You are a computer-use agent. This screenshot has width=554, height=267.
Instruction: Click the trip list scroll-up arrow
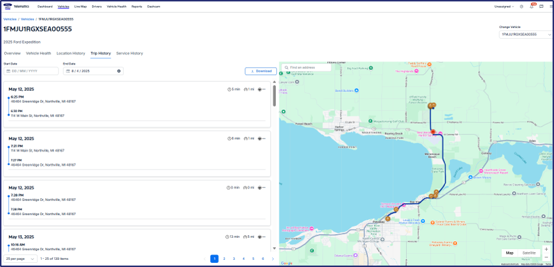pos(275,82)
